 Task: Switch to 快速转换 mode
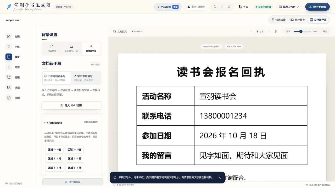coord(278,20)
